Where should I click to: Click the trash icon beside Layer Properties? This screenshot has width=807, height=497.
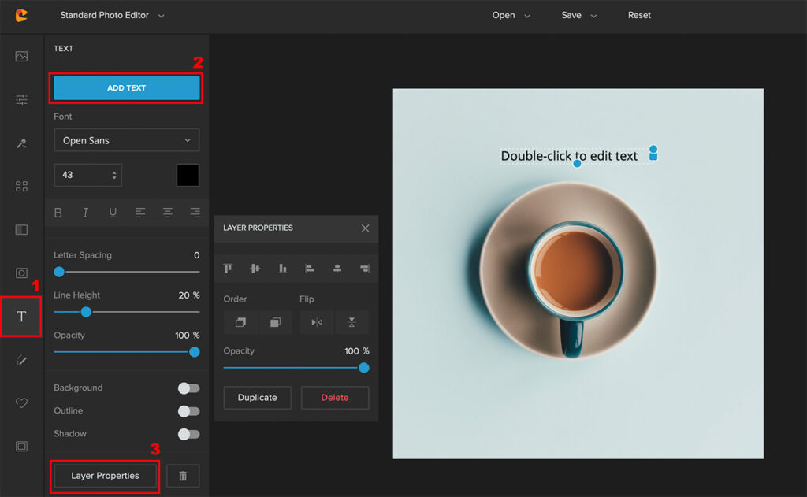pos(183,476)
